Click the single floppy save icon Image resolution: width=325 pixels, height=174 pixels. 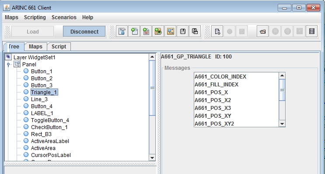[x=182, y=31]
